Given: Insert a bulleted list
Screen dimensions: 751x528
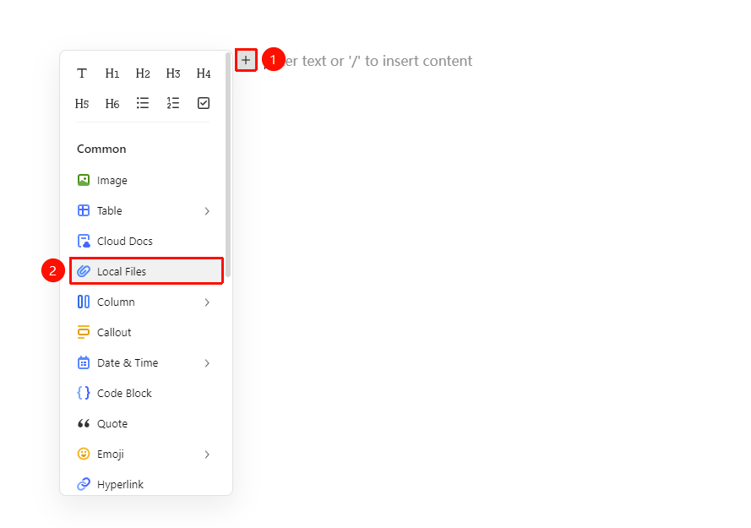Looking at the screenshot, I should [143, 104].
